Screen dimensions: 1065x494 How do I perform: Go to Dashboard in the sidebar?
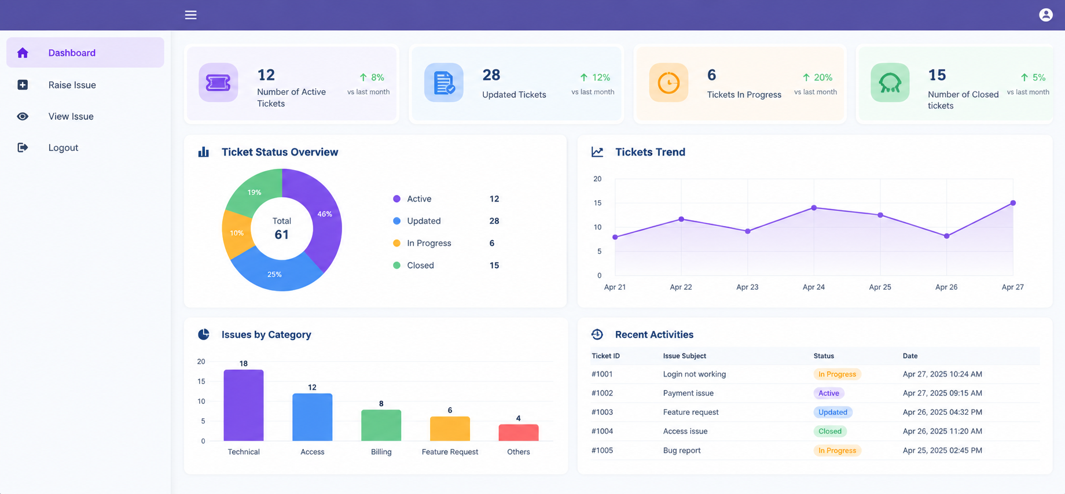85,53
